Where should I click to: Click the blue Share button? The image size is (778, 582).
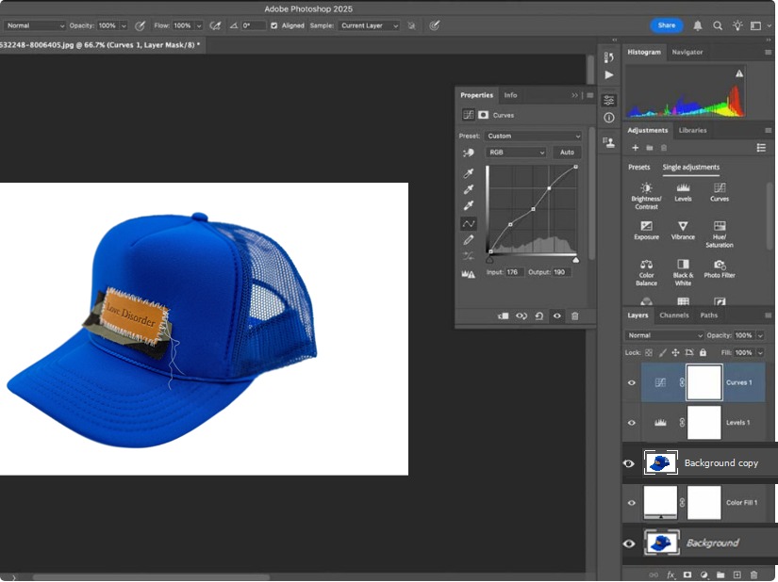(667, 25)
